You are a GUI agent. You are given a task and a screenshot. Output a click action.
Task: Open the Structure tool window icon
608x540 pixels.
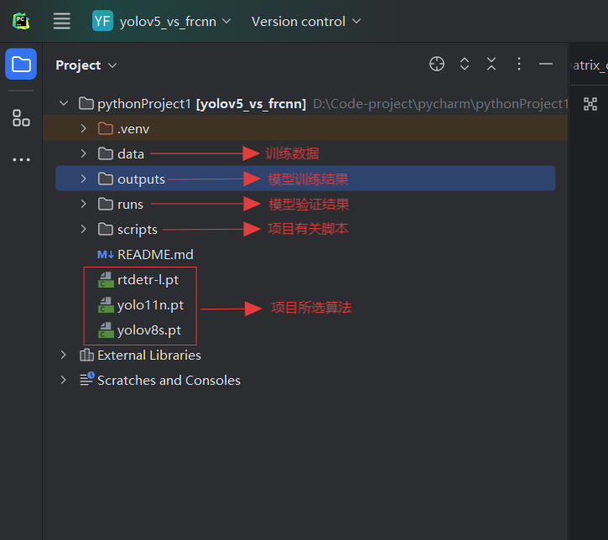pyautogui.click(x=21, y=118)
